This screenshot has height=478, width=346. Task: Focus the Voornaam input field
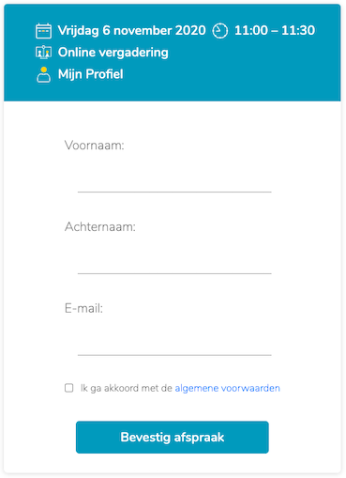tap(174, 178)
